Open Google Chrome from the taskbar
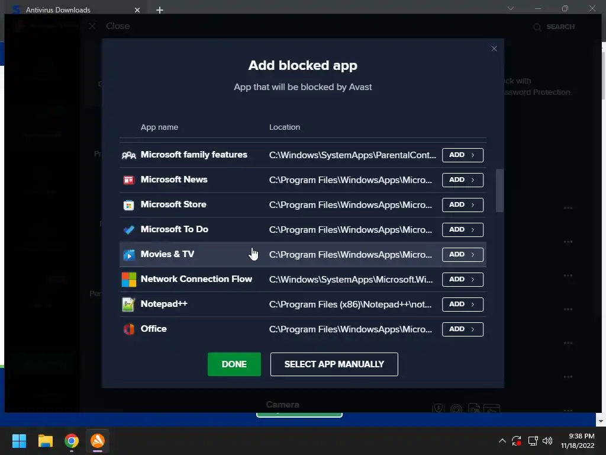The image size is (606, 455). 72,441
